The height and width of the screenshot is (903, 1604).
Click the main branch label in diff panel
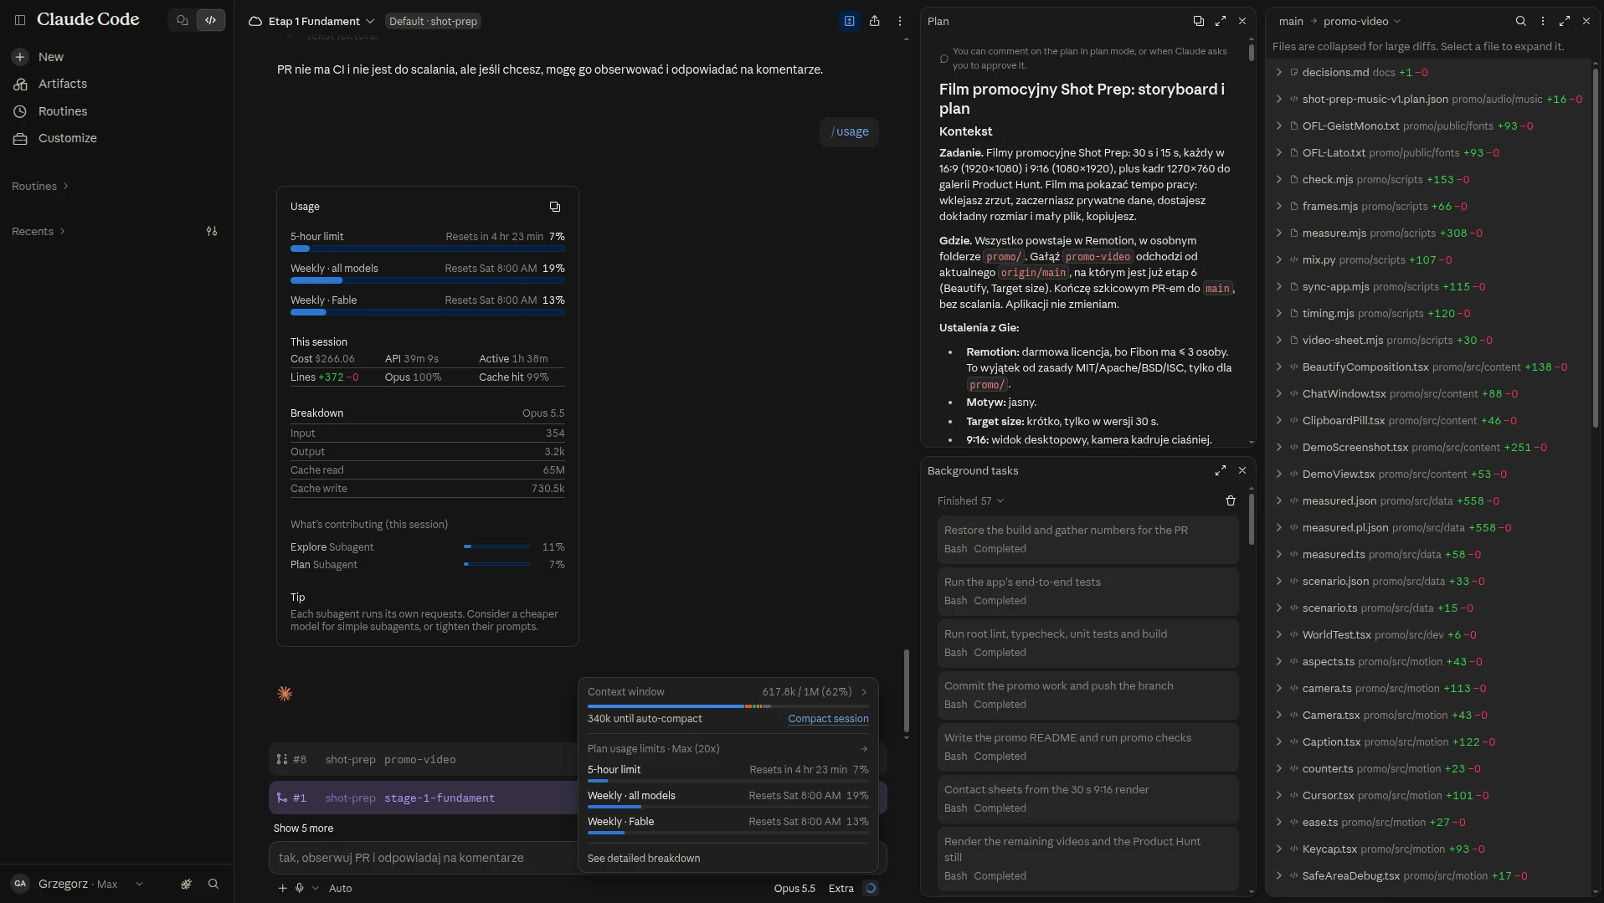1291,21
